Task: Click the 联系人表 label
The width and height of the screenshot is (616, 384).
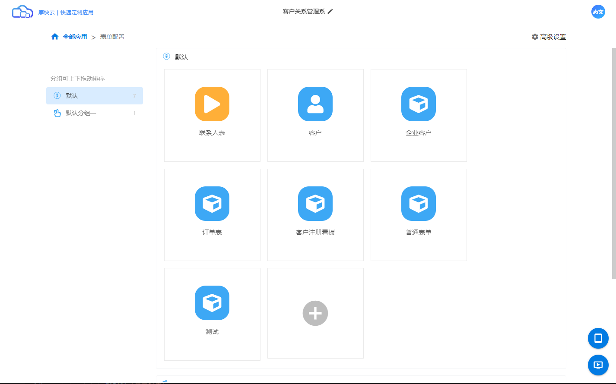Action: coord(212,133)
